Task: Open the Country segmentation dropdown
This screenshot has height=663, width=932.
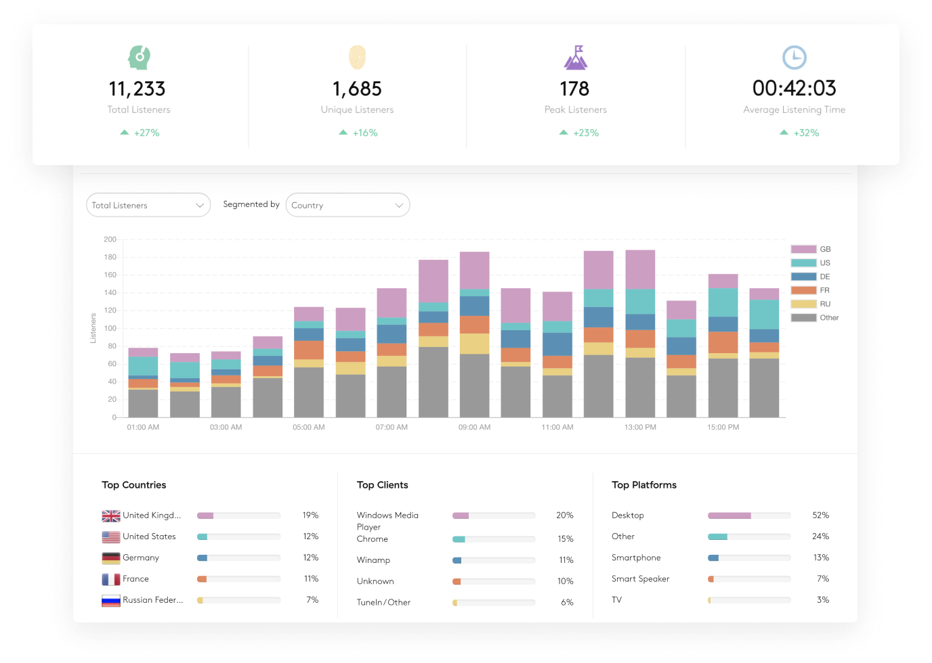Action: (x=347, y=205)
